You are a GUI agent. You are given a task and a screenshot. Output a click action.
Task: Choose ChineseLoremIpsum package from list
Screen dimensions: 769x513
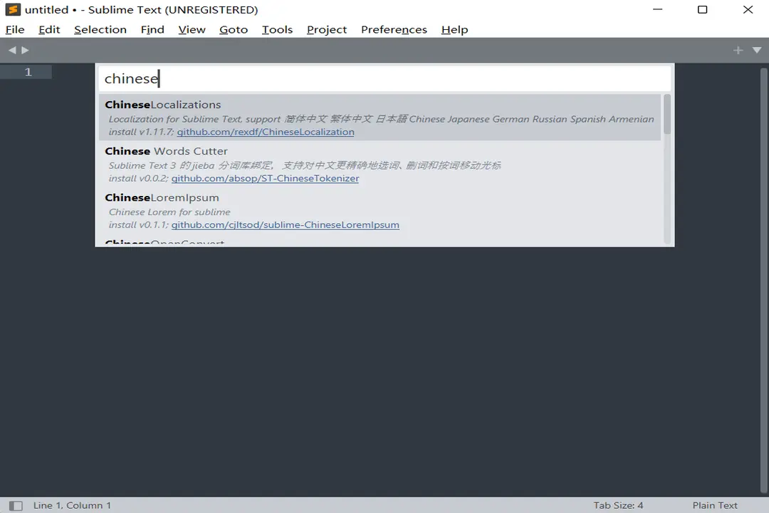(x=162, y=197)
